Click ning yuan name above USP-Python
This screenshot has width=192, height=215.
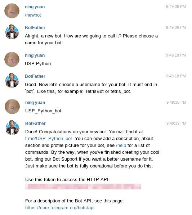35,55
